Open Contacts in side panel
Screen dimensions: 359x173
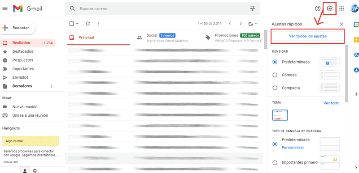click(356, 70)
